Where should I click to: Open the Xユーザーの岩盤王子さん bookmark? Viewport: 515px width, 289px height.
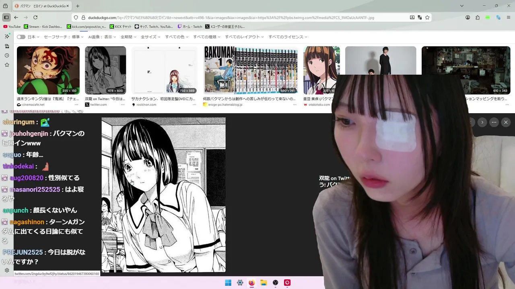(x=225, y=26)
